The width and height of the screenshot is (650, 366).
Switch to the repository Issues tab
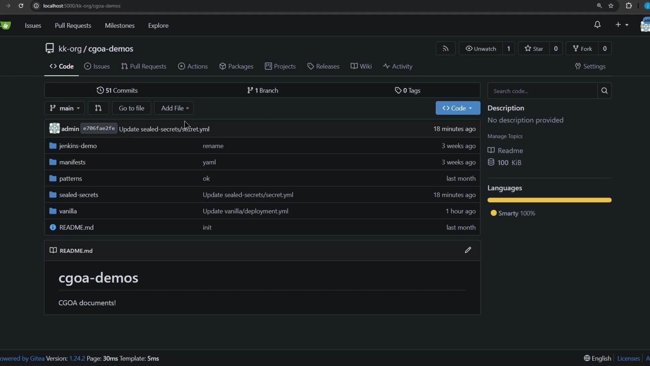(97, 66)
